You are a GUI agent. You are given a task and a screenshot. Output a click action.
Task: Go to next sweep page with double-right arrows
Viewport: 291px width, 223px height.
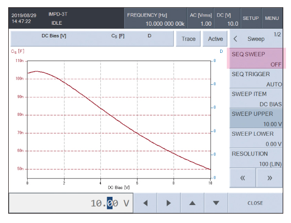coord(270,177)
